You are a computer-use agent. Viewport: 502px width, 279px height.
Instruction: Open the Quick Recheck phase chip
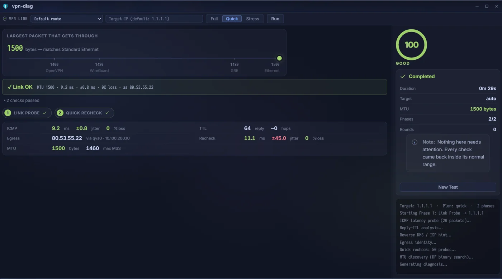point(84,113)
